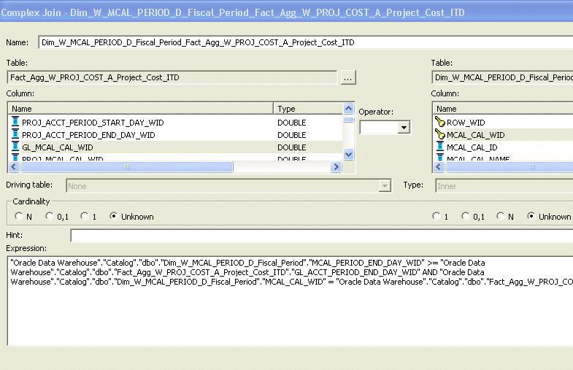The width and height of the screenshot is (573, 370).
Task: Click the Hint input field
Action: (322, 235)
